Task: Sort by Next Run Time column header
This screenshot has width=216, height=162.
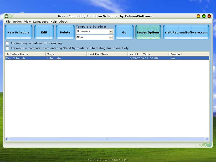Action: pos(148,54)
